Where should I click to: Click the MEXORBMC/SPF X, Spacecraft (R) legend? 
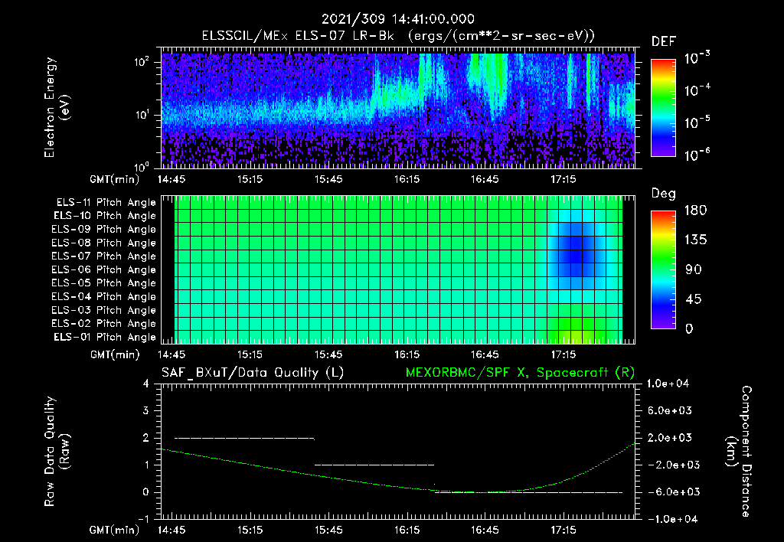[x=520, y=373]
